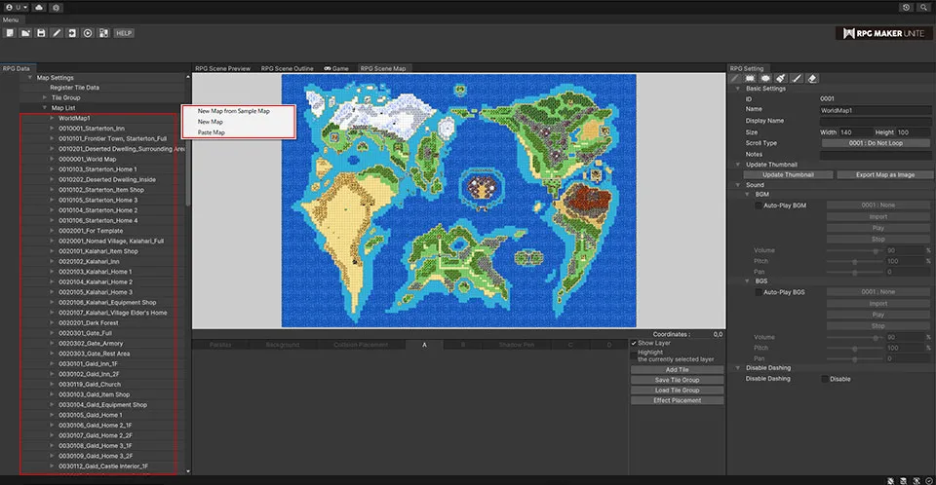
Task: Select the Eraser tool in RPG Setting
Action: pos(813,78)
